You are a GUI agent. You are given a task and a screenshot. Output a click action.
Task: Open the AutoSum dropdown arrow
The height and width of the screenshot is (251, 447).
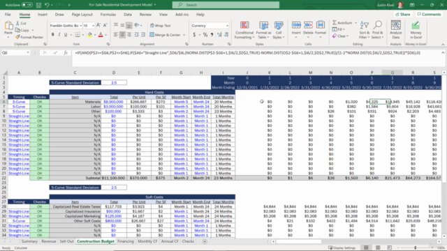(x=356, y=23)
